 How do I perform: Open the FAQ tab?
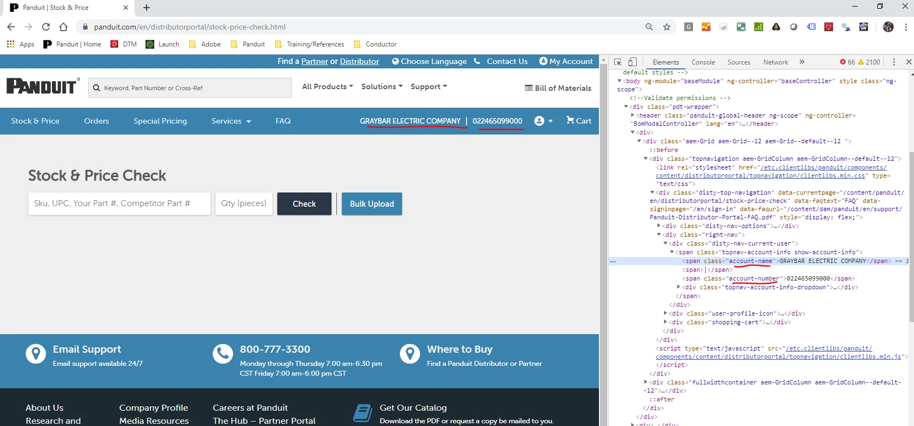pyautogui.click(x=283, y=121)
